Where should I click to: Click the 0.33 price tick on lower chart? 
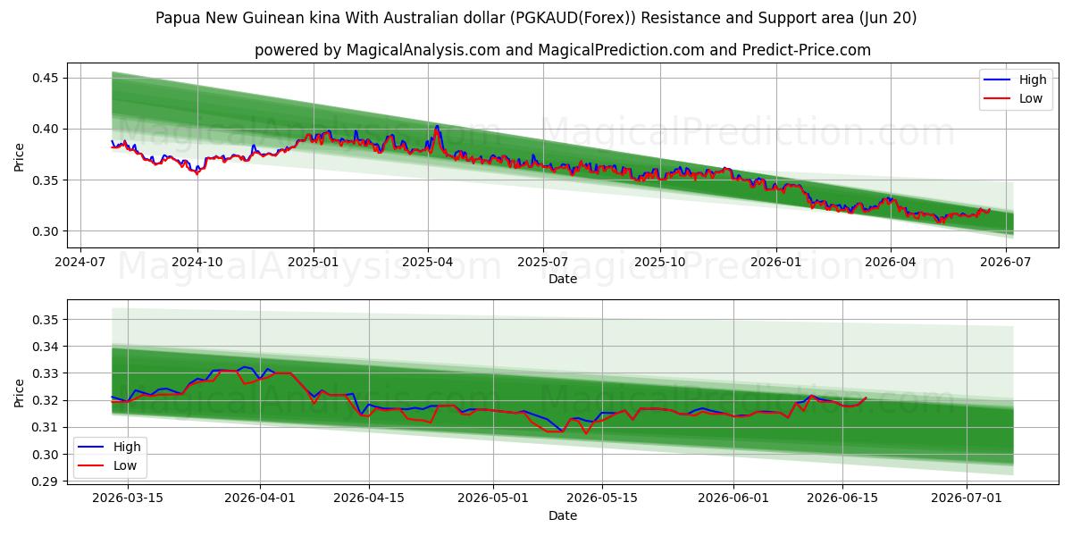pyautogui.click(x=46, y=373)
